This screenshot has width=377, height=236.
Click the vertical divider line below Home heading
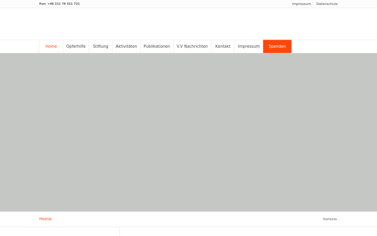(x=119, y=232)
